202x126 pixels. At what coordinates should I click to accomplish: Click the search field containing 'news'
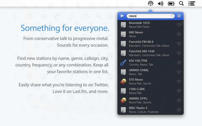click(x=149, y=16)
